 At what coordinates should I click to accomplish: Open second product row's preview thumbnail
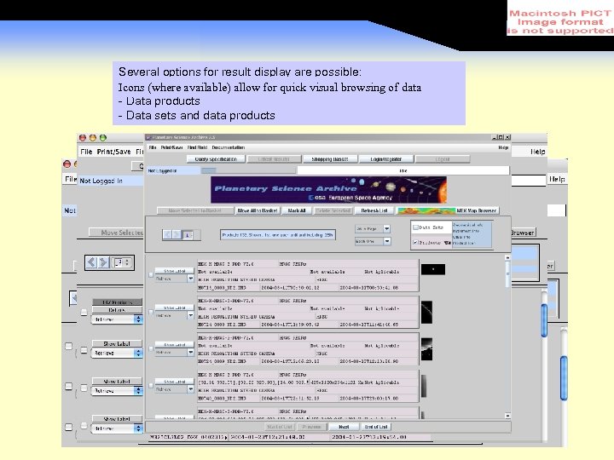[427, 312]
